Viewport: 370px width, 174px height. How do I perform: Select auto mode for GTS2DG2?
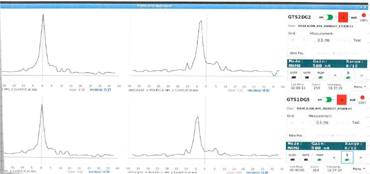(x=294, y=74)
